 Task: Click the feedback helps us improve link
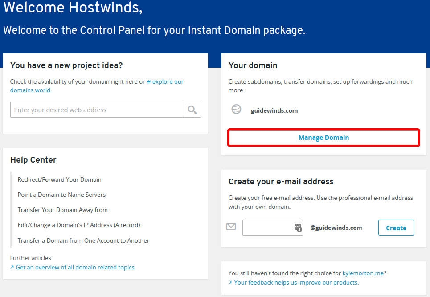coord(296,282)
